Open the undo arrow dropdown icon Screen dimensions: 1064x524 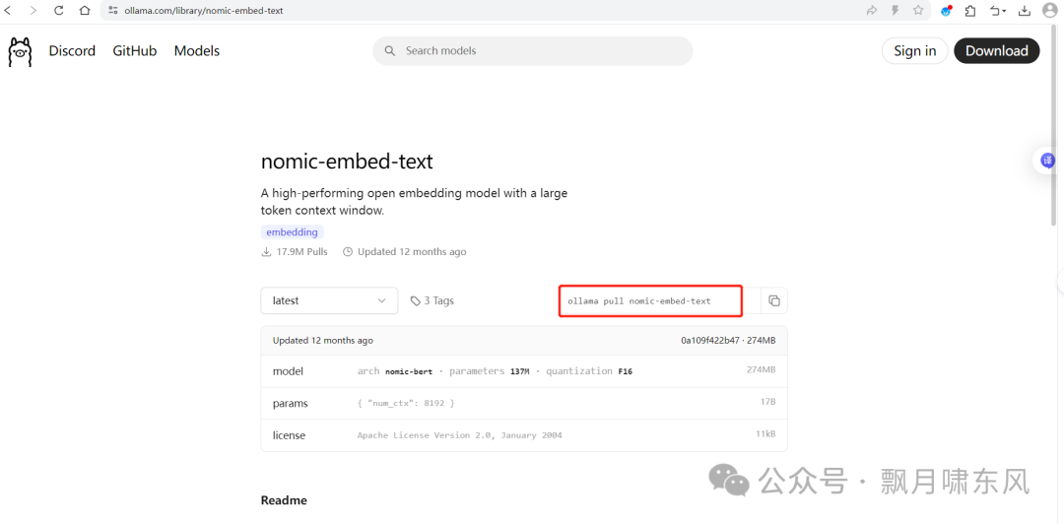(x=997, y=10)
